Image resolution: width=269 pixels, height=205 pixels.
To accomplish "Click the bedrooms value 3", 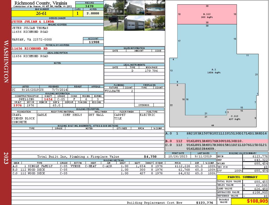I will pos(98,99).
